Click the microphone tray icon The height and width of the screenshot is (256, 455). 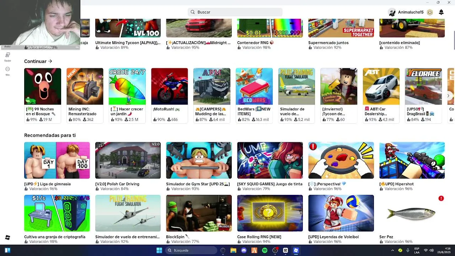click(x=408, y=250)
